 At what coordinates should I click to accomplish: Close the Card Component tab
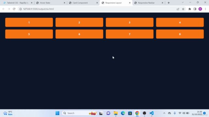(97, 3)
